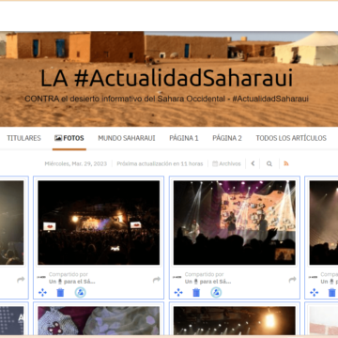Click share arrow on cut-off leftmost card
This screenshot has height=338, width=338.
[x=21, y=280]
